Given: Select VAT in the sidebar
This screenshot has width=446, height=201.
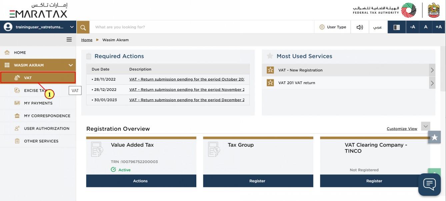Looking at the screenshot, I should pos(38,78).
